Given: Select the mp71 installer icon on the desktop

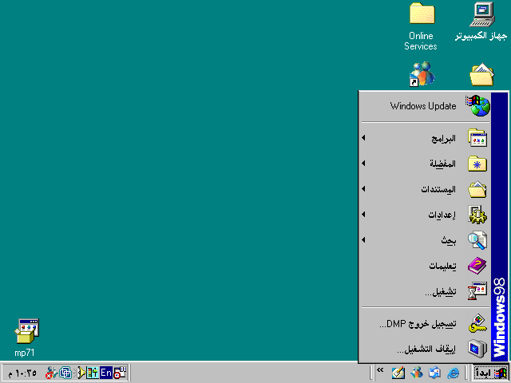Looking at the screenshot, I should pyautogui.click(x=25, y=338).
